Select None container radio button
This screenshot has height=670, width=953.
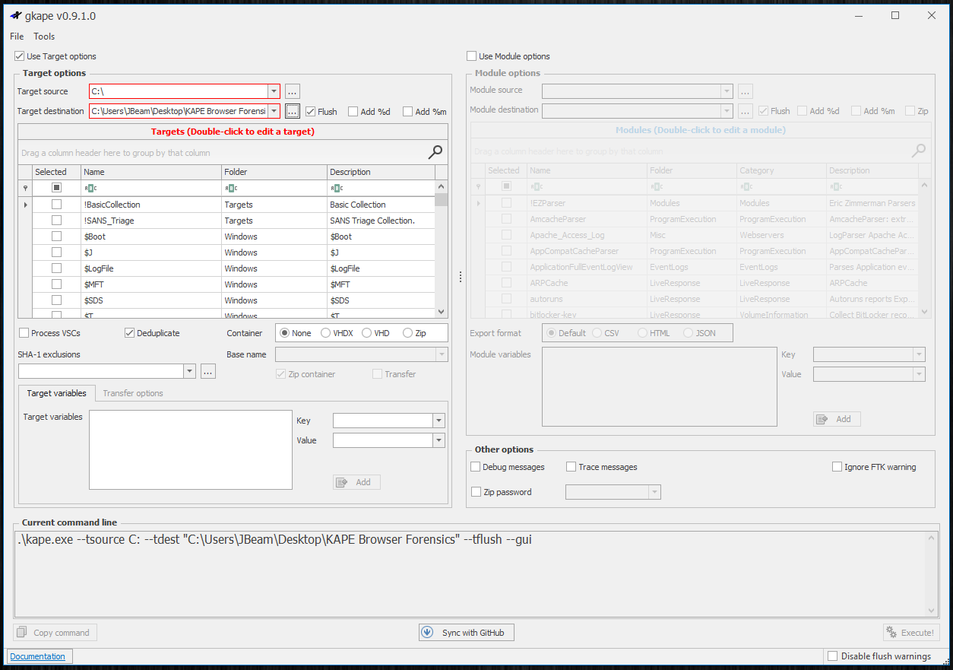point(284,333)
